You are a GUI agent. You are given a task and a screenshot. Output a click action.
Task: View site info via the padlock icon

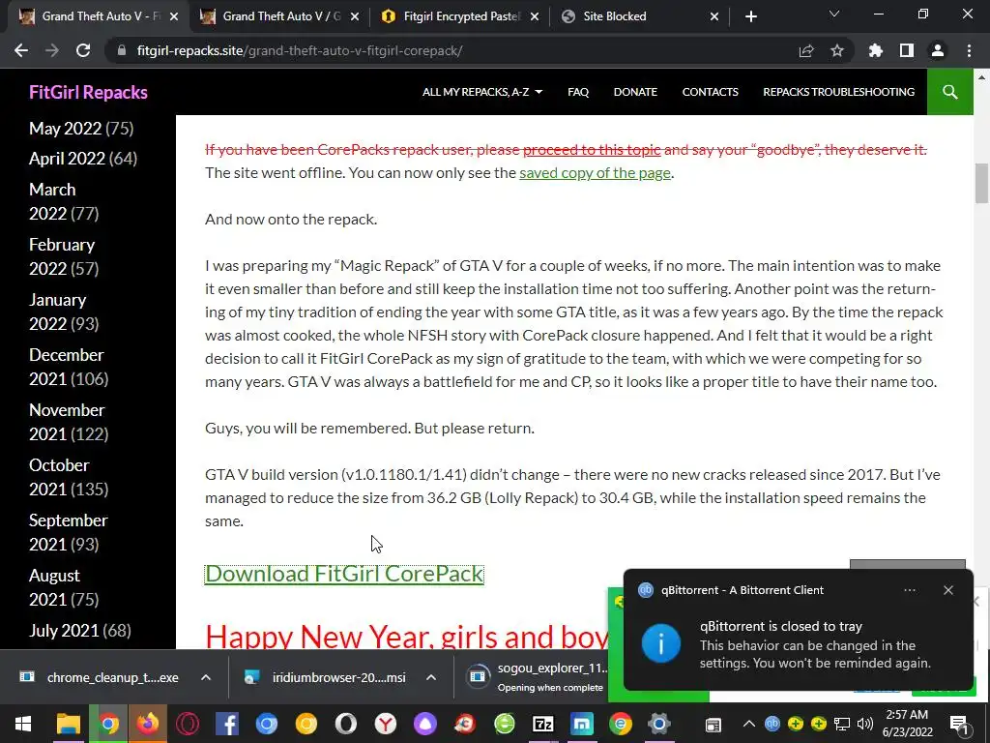[122, 50]
